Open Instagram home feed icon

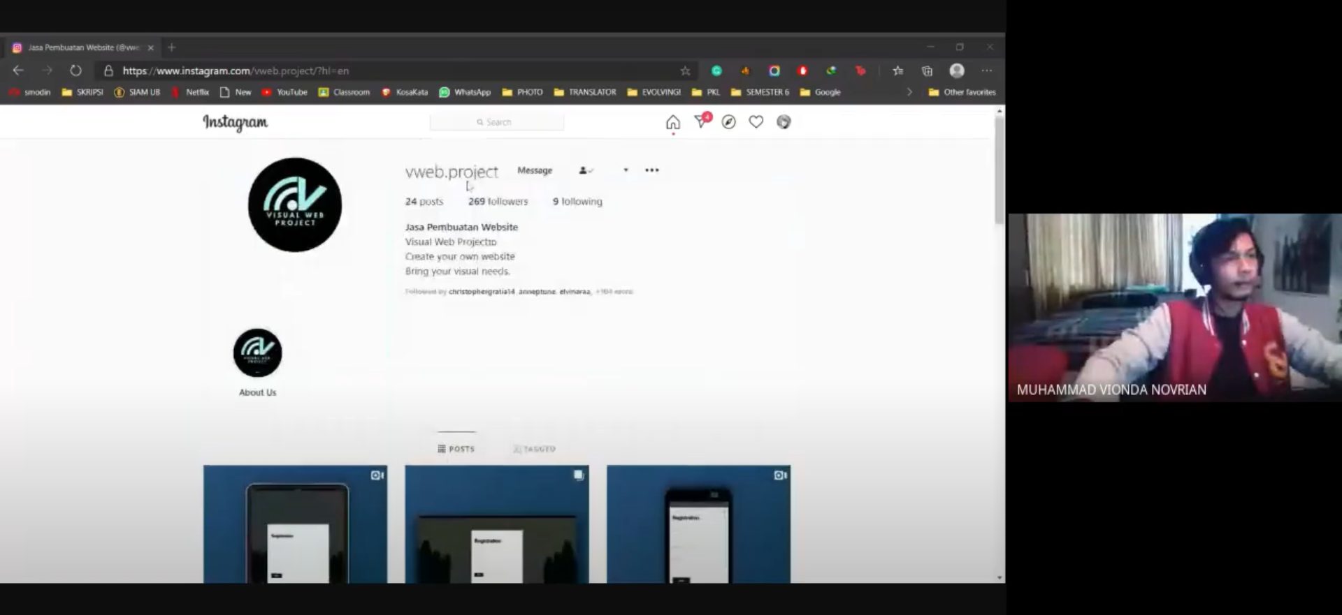tap(672, 122)
